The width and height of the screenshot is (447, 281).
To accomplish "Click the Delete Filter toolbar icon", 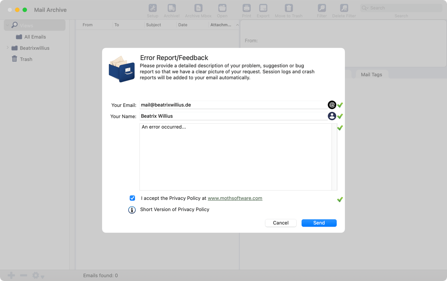I will pos(344,8).
